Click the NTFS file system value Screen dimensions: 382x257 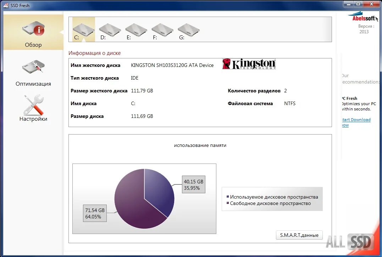290,103
